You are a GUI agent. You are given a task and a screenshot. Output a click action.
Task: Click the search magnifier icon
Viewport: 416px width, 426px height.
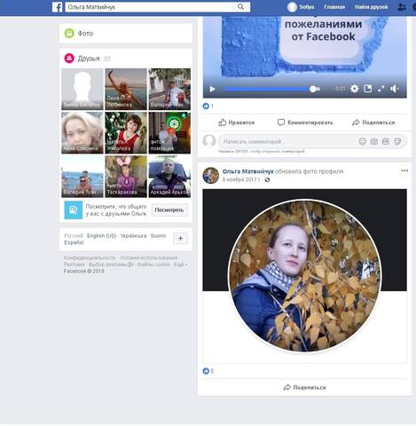[x=240, y=7]
